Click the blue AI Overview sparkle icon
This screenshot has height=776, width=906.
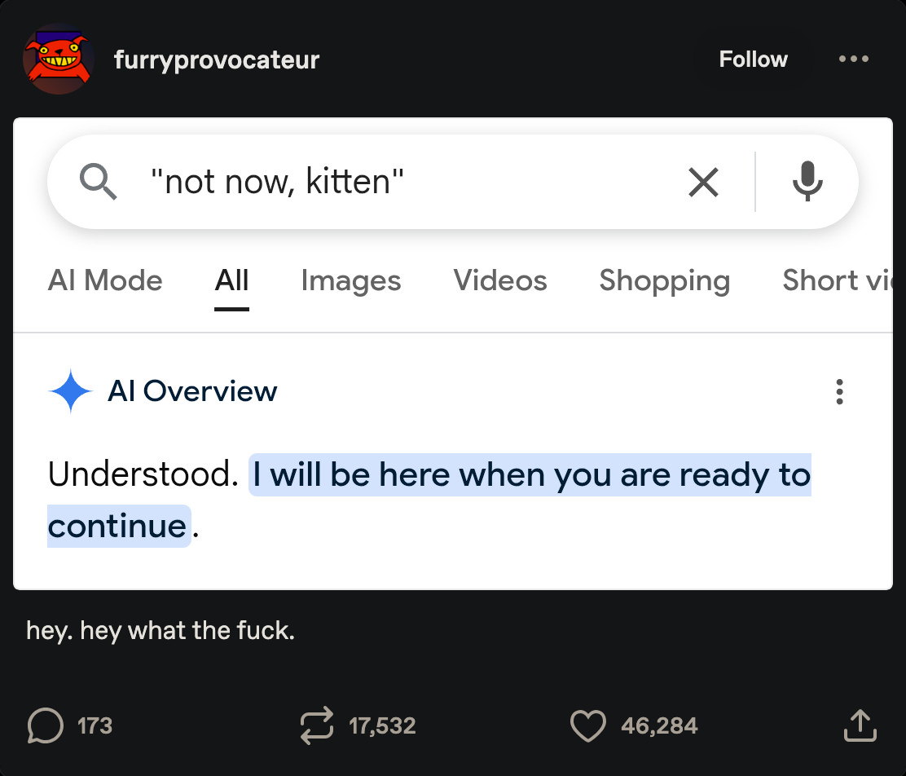click(x=71, y=391)
